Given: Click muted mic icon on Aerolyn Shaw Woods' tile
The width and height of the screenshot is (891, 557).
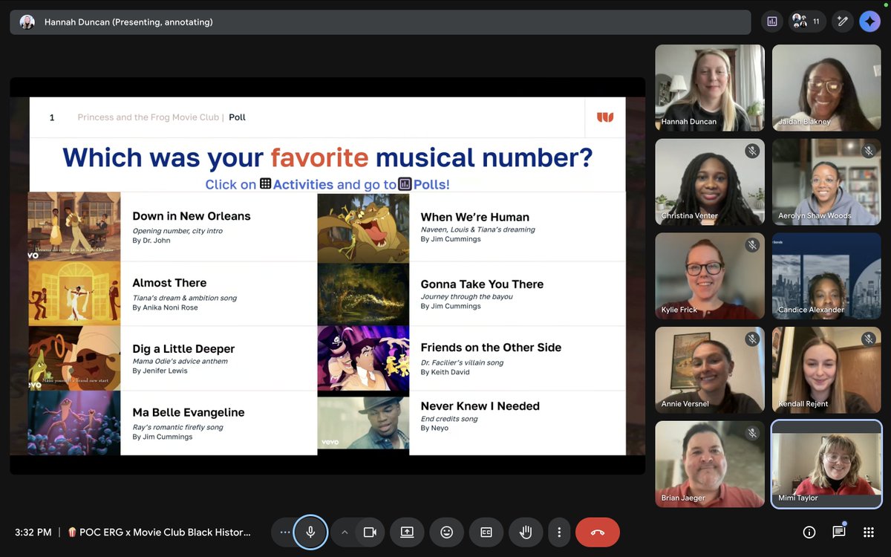Looking at the screenshot, I should tap(869, 151).
